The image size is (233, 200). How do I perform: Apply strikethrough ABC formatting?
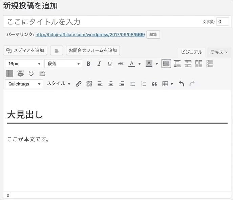tap(121, 64)
